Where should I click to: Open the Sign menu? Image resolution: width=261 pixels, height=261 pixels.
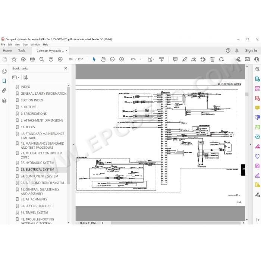coord(25,45)
